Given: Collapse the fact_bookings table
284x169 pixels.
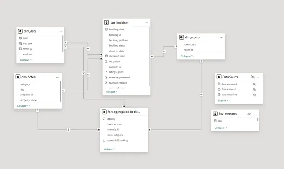Looking at the screenshot, I should click(112, 92).
